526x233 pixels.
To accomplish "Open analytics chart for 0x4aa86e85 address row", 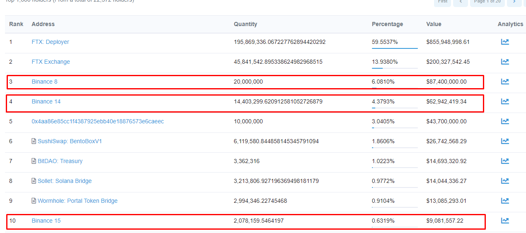I will (505, 121).
